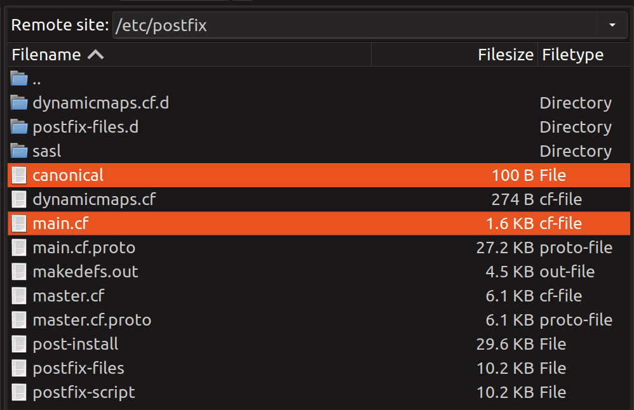This screenshot has width=634, height=410.
Task: Click the dynamicmaps.cf file icon
Action: (19, 199)
